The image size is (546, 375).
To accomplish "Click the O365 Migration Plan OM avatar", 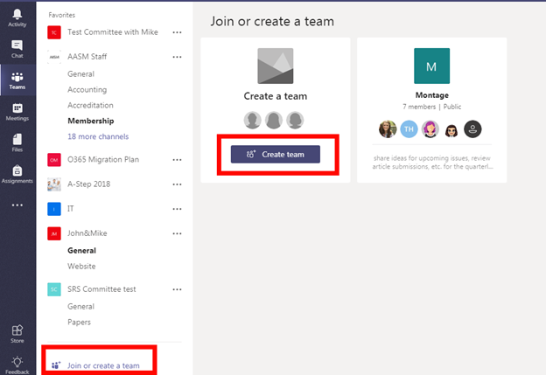I will pos(54,160).
